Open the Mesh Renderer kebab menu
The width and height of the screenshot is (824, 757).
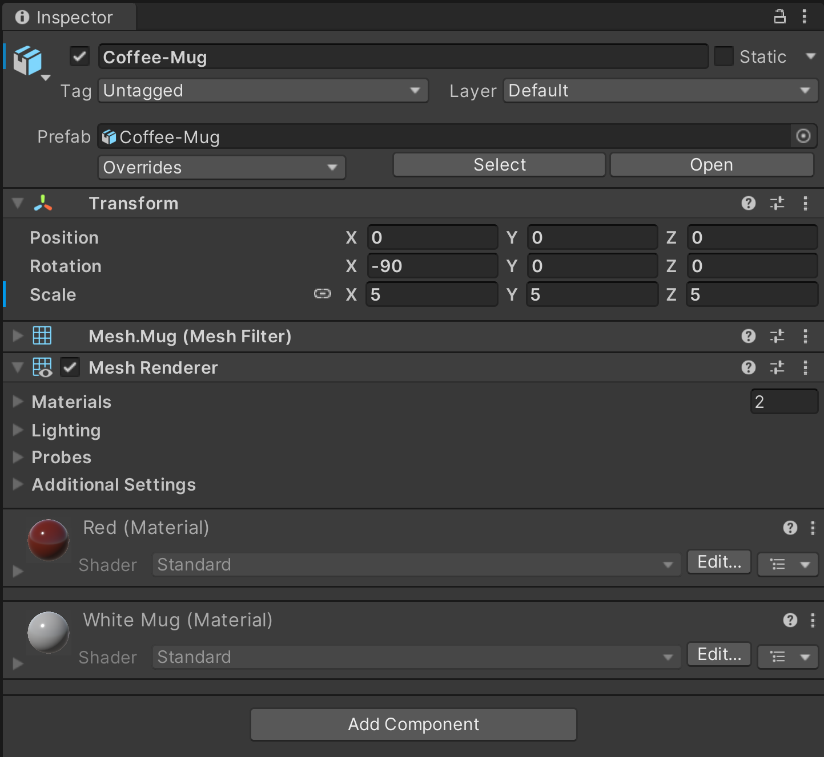[x=806, y=367]
